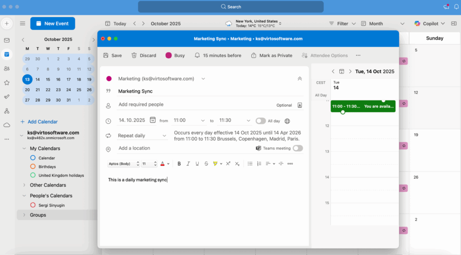Apply Strikethrough formatting
461x255 pixels.
(206, 163)
